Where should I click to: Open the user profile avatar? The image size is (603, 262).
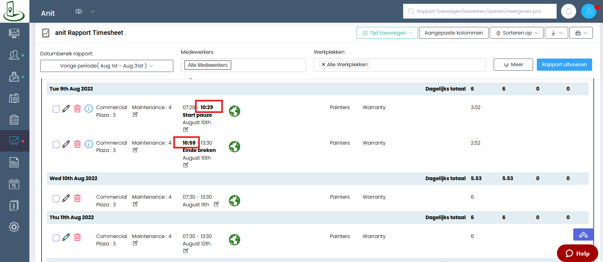point(589,12)
